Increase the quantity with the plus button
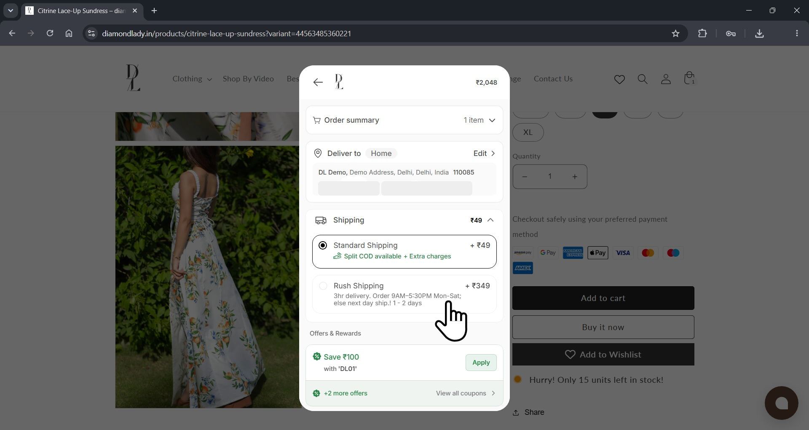Viewport: 809px width, 430px height. pos(574,177)
